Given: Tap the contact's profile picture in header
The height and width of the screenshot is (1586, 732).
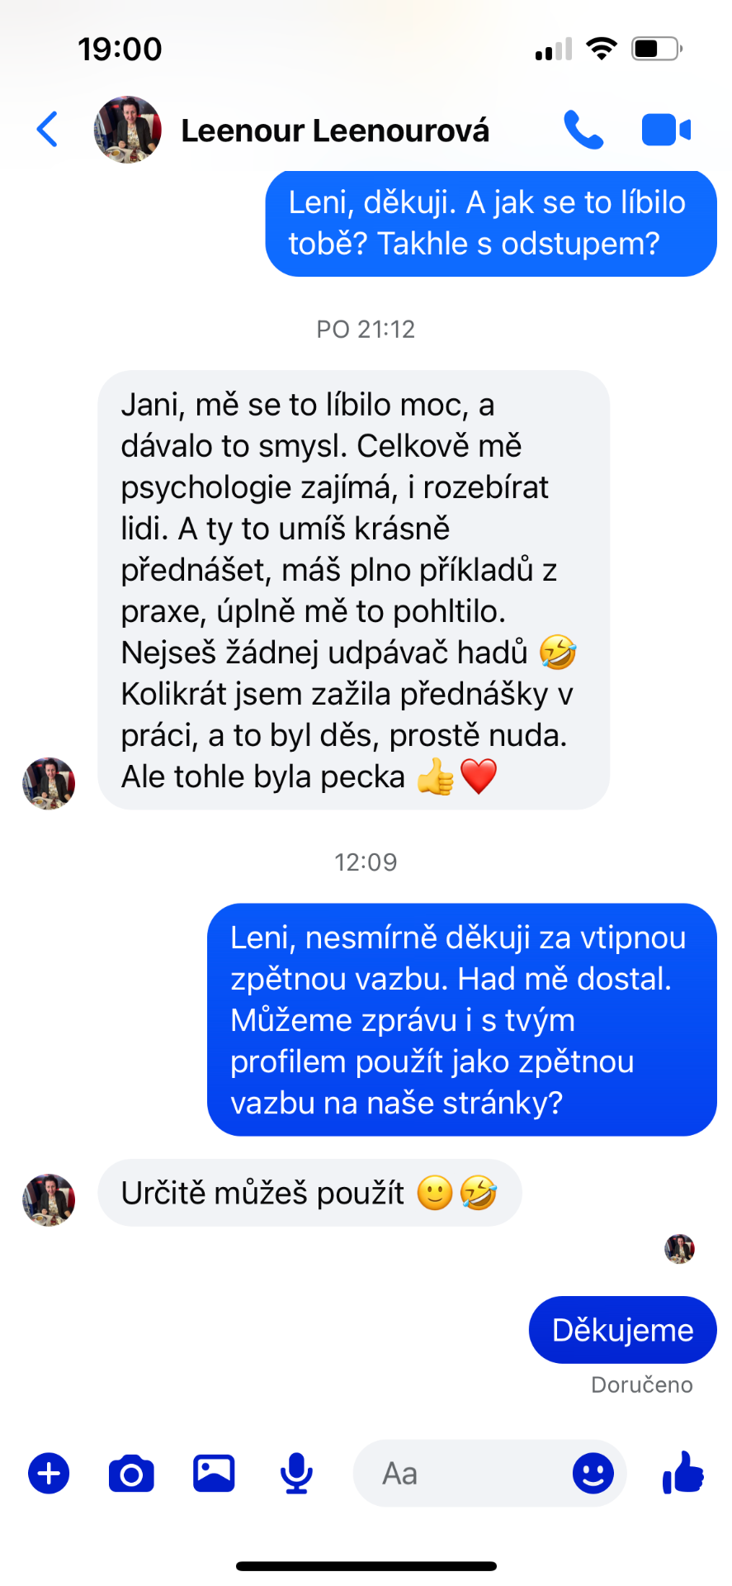Looking at the screenshot, I should [x=127, y=130].
